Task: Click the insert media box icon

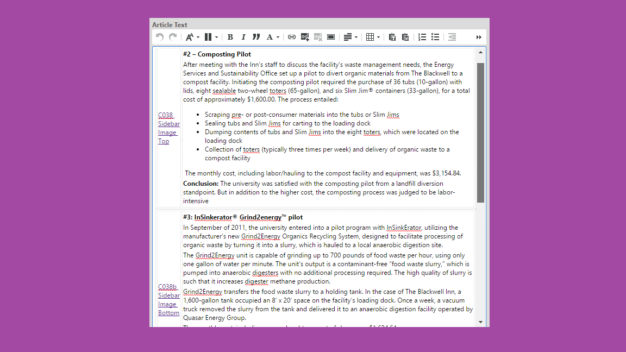Action: (x=331, y=37)
